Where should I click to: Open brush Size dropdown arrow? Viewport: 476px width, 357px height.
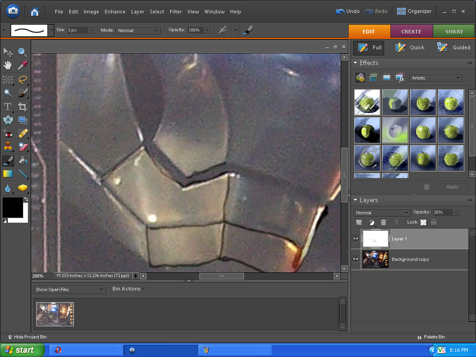pos(91,30)
